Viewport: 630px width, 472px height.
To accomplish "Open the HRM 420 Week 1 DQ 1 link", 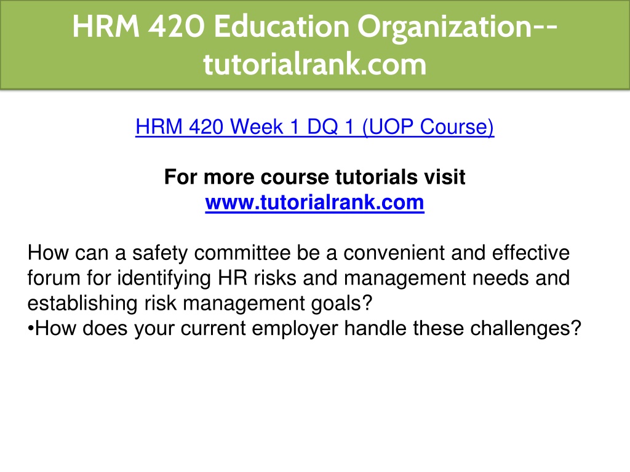I will pyautogui.click(x=314, y=127).
